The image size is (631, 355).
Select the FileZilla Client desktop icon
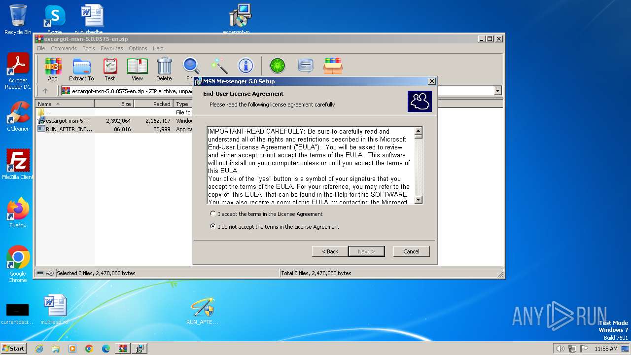[x=18, y=164]
